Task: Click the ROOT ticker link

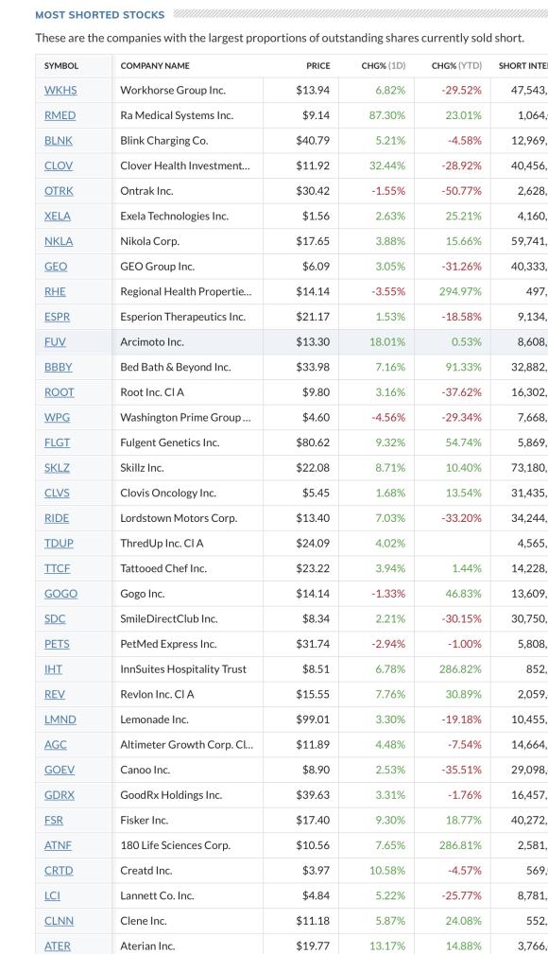Action: [x=59, y=392]
